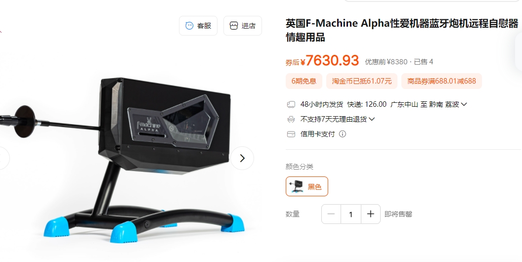Open customer service chat 客服

pos(198,26)
